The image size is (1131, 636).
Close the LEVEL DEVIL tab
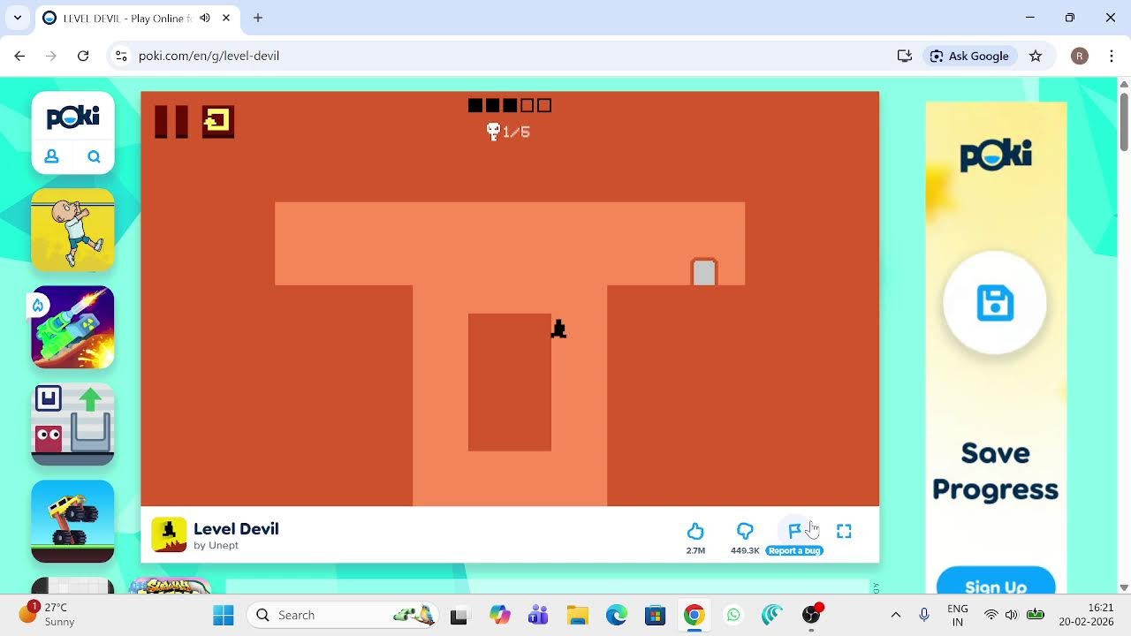(225, 18)
